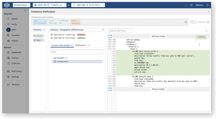The image size is (216, 119).
Task: Click the 1 addition badge
Action: point(201,37)
